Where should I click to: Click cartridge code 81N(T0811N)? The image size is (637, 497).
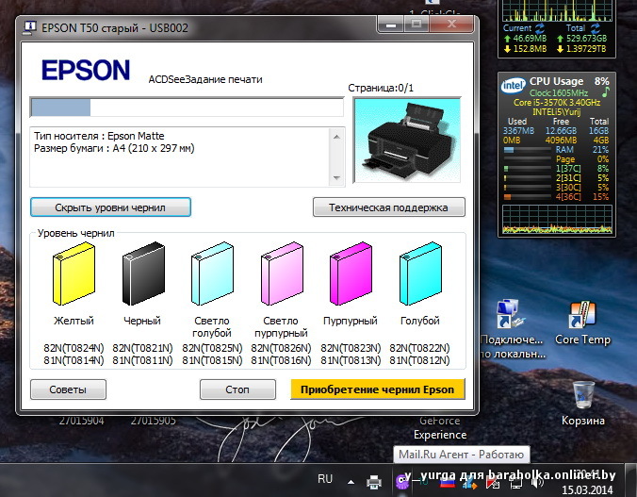point(142,360)
